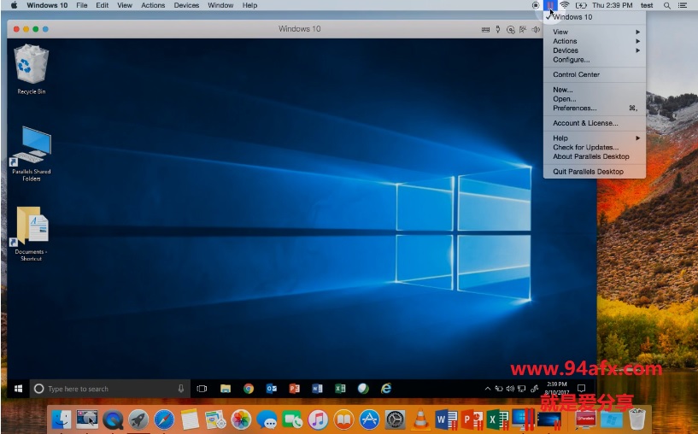Screen dimensions: 698x434
Task: Choose New... in Parallels dropdown
Action: click(x=595, y=90)
